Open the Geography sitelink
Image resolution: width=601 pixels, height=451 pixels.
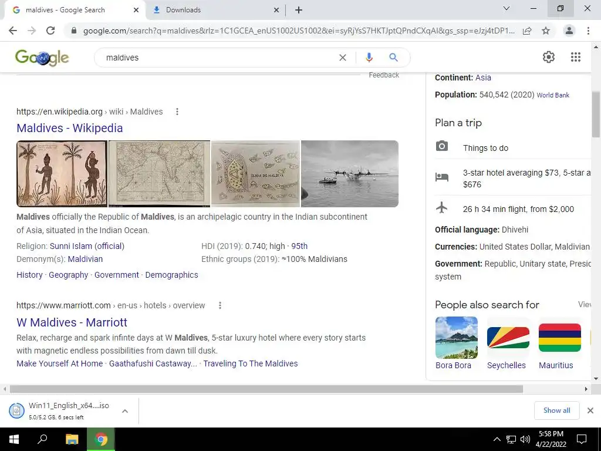point(68,275)
